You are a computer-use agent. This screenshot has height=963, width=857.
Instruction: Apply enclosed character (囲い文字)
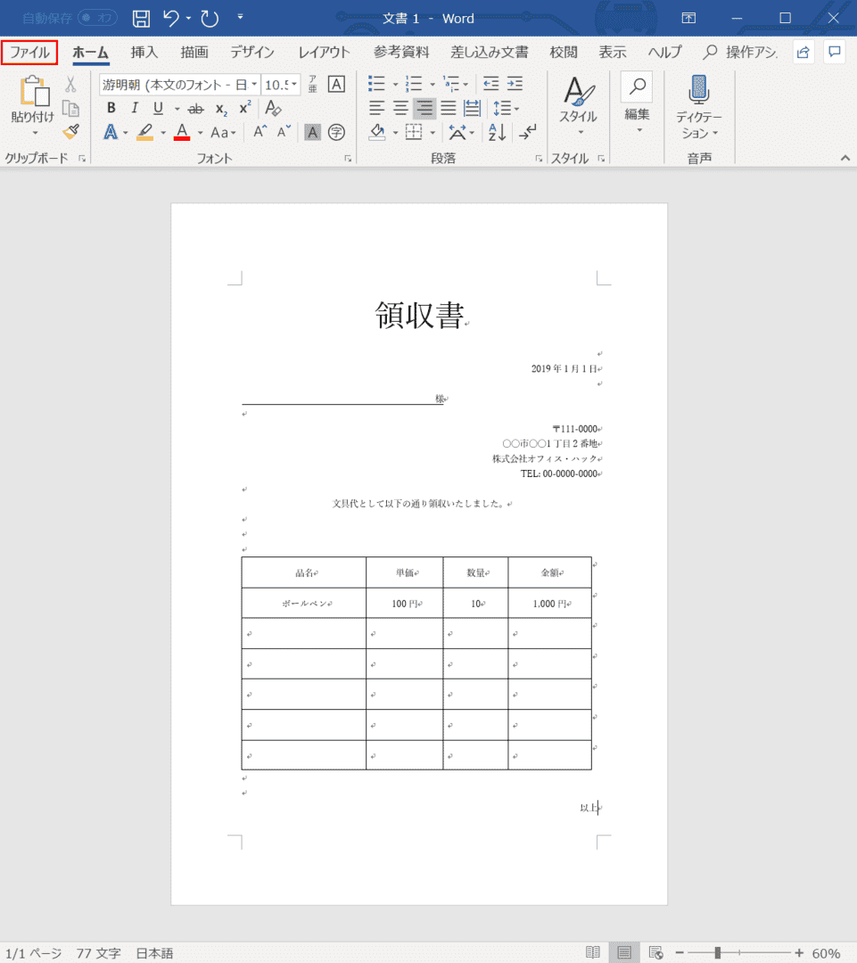(x=336, y=132)
